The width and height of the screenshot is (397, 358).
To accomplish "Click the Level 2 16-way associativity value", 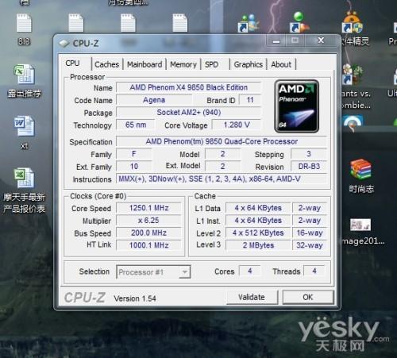I will tap(310, 233).
